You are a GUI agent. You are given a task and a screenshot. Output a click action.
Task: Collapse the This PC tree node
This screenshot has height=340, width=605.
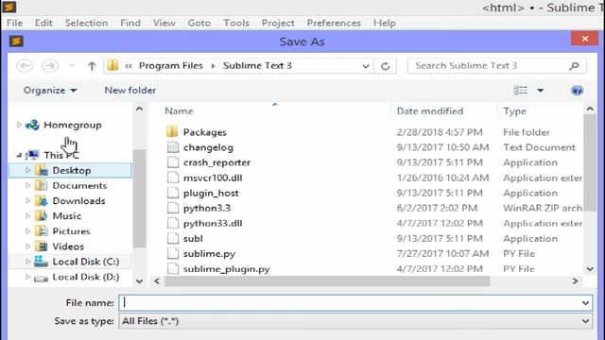pyautogui.click(x=19, y=155)
